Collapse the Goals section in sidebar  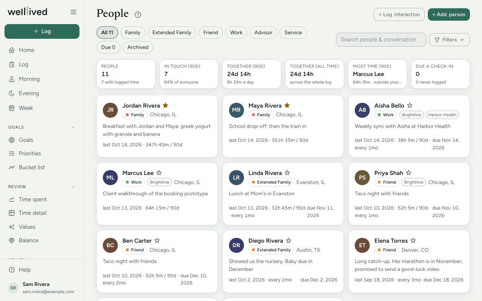coord(73,127)
